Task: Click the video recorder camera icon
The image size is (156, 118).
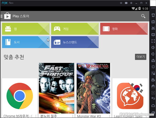Action: [x=153, y=80]
